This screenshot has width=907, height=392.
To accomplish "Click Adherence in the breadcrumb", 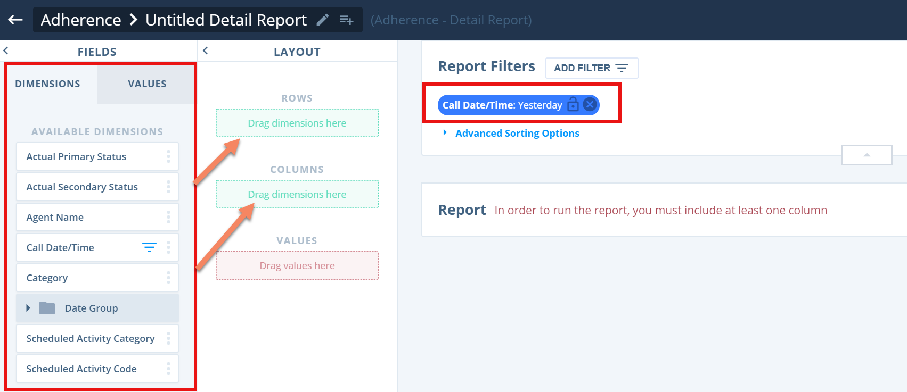I will pos(81,20).
